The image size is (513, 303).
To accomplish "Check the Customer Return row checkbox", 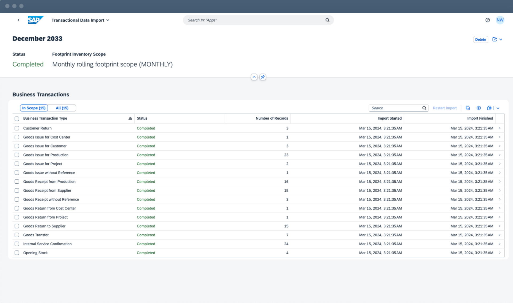I will 17,128.
